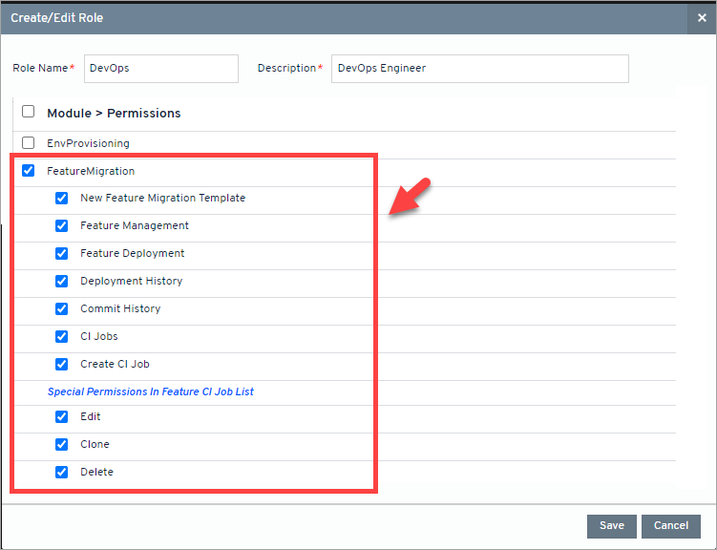Close the Create/Edit Role dialog
The width and height of the screenshot is (717, 550).
pyautogui.click(x=701, y=17)
